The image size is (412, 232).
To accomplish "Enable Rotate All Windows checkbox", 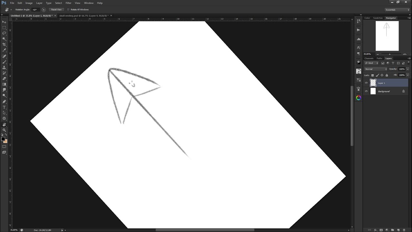I will (68, 10).
